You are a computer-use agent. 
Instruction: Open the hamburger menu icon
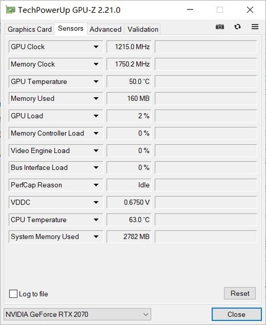[255, 27]
